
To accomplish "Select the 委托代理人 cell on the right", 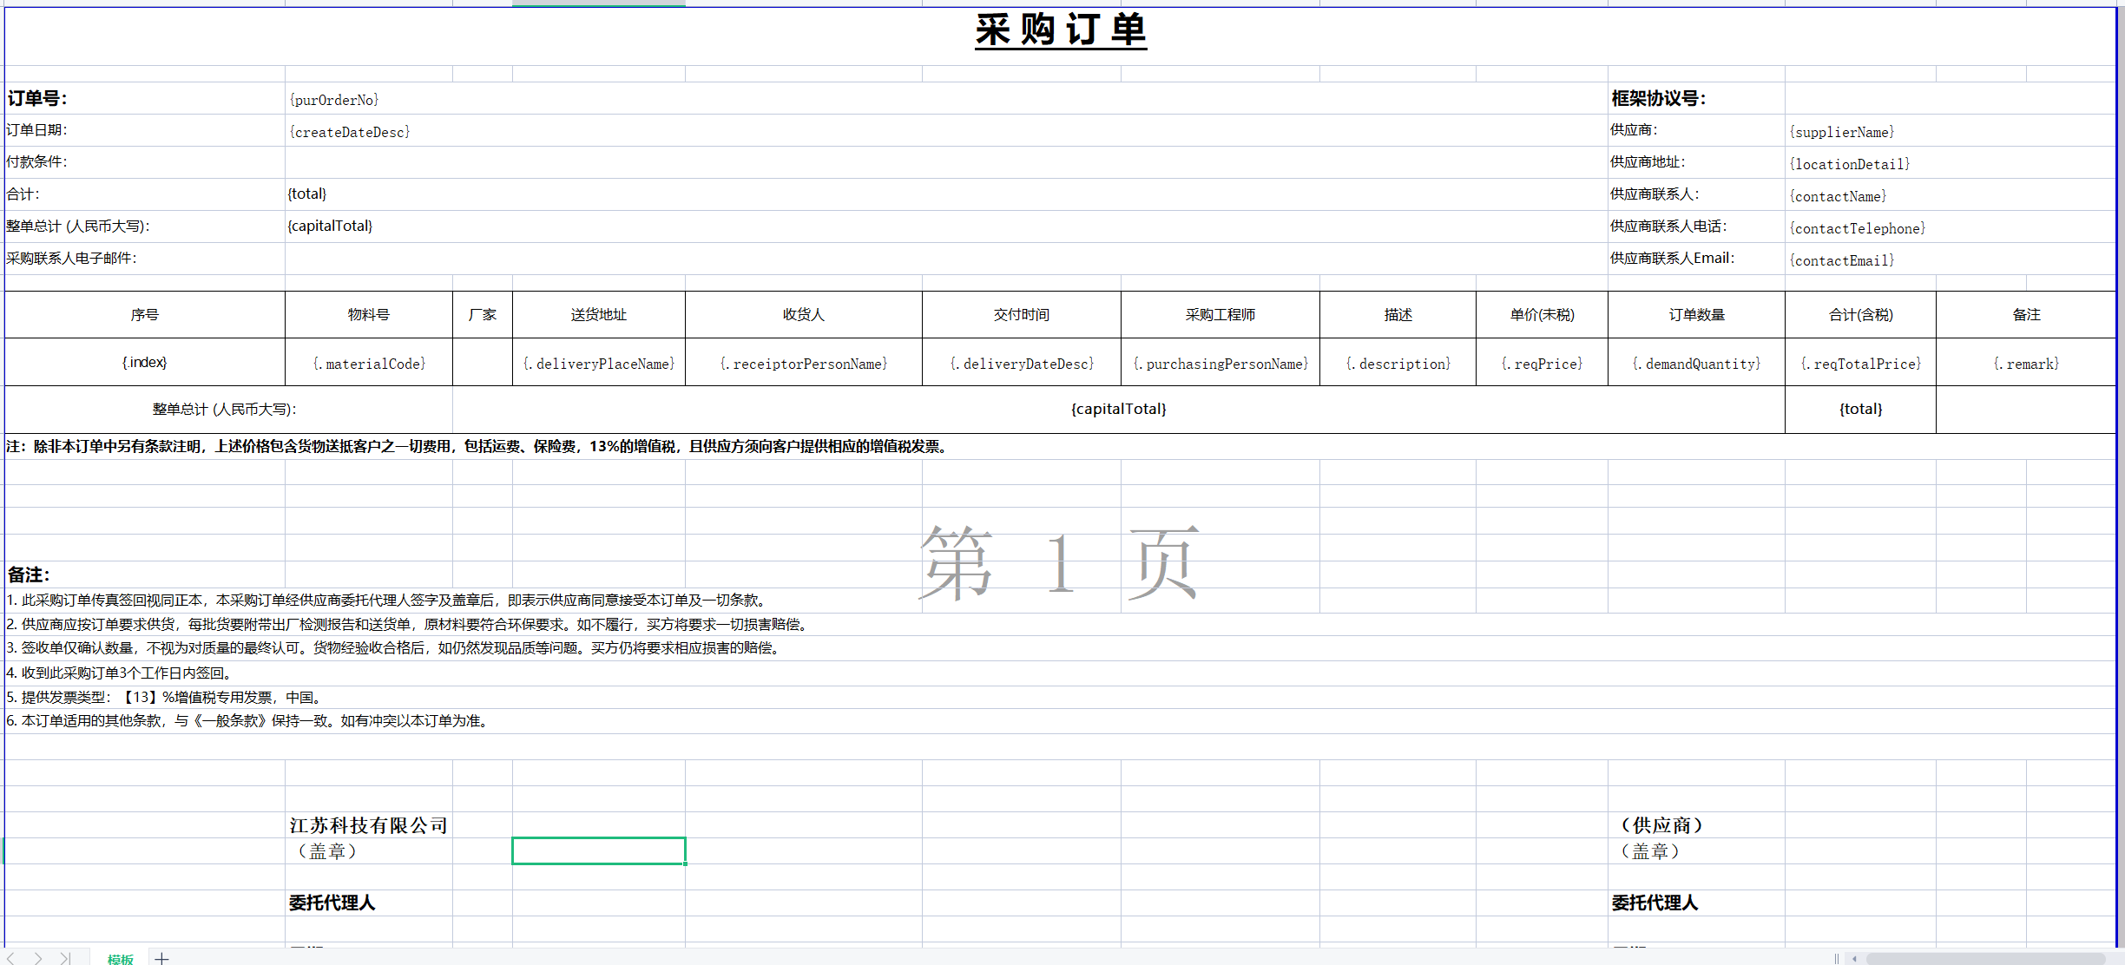I will (x=1655, y=903).
